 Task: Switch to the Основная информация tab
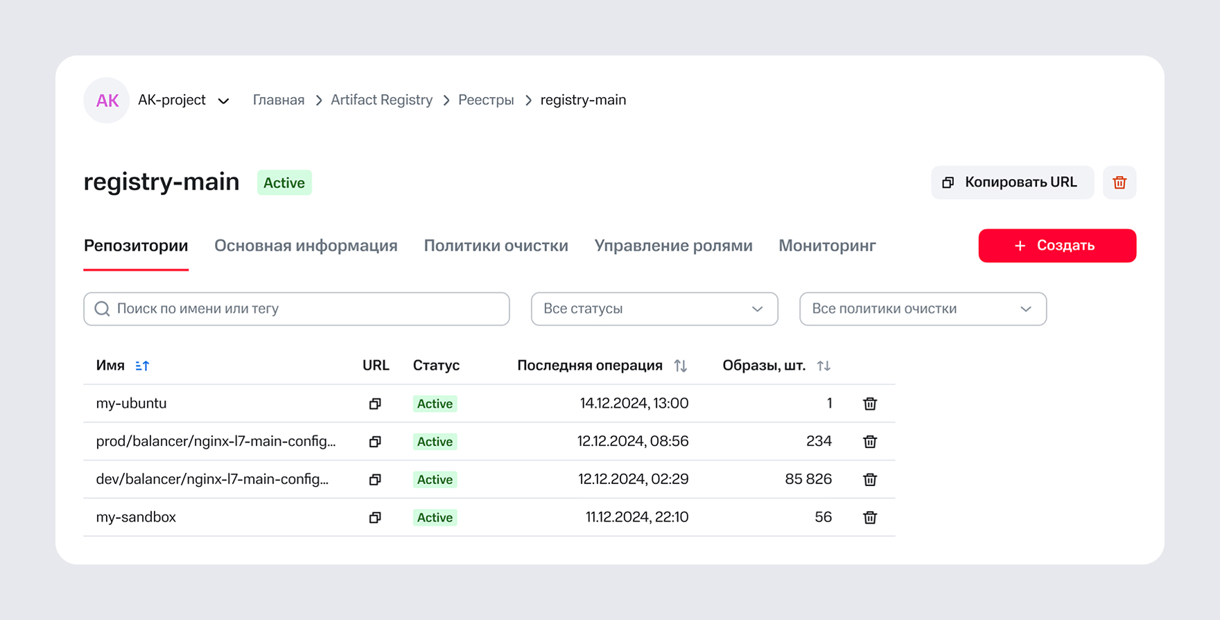[306, 246]
